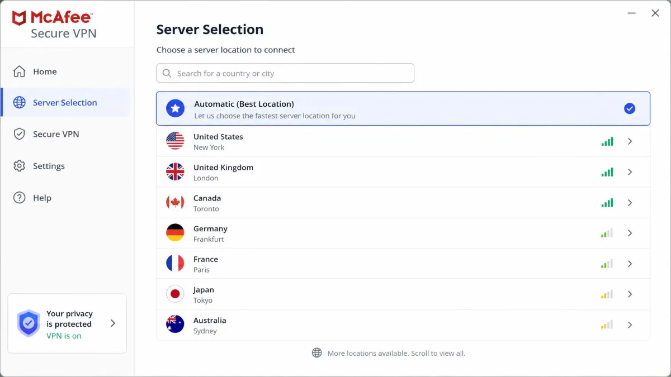Select the France server name
The image size is (671, 377).
(x=206, y=259)
